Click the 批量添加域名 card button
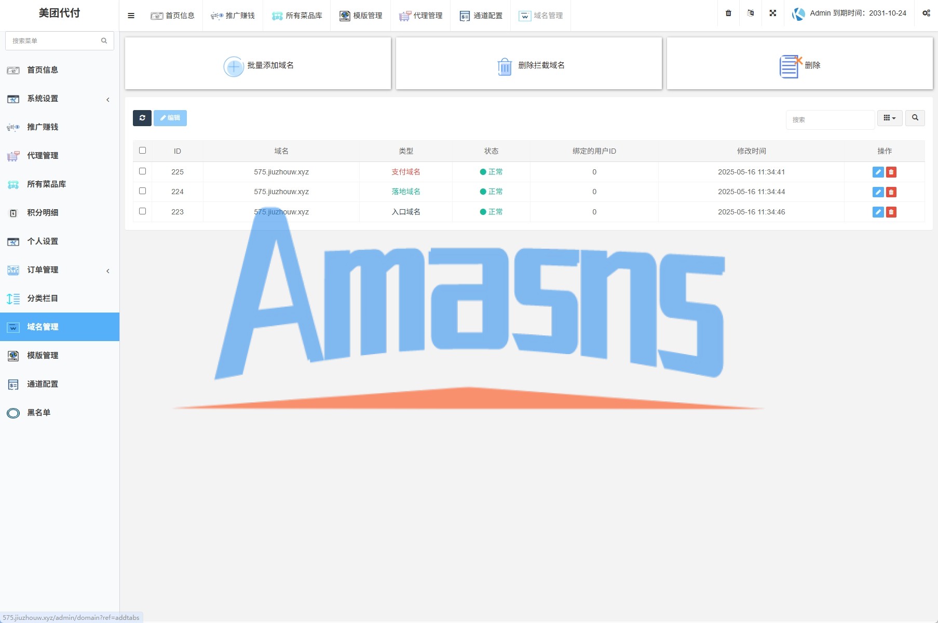Image resolution: width=938 pixels, height=623 pixels. click(x=258, y=63)
